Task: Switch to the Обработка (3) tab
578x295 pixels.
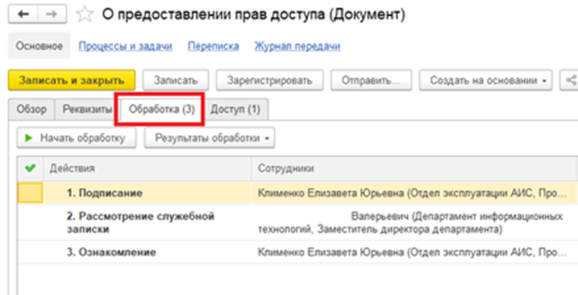Action: pyautogui.click(x=162, y=109)
